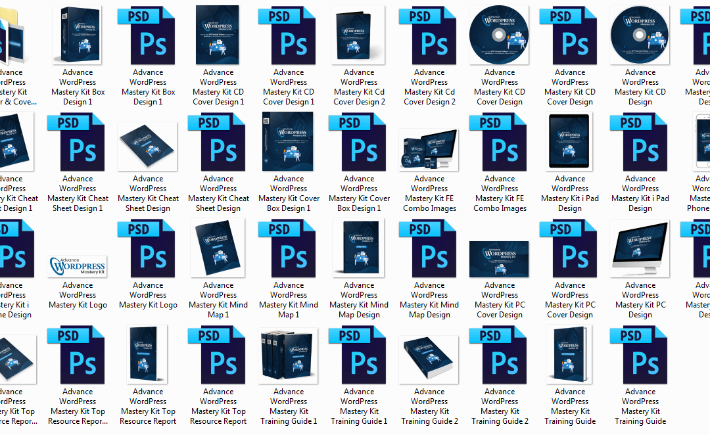Select the Training Guide 2 PSD icon
710x435 pixels.
pos(498,354)
